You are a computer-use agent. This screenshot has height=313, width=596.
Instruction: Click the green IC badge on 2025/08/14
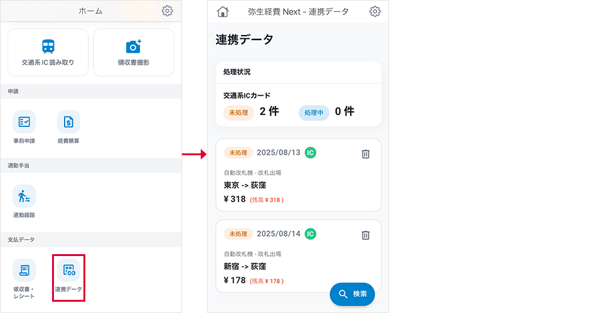(311, 233)
